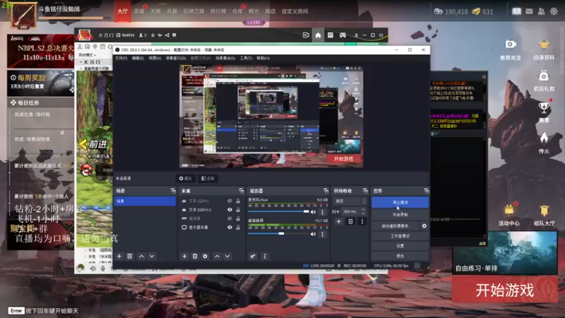Switch to 英雄 tab in game header

(139, 11)
